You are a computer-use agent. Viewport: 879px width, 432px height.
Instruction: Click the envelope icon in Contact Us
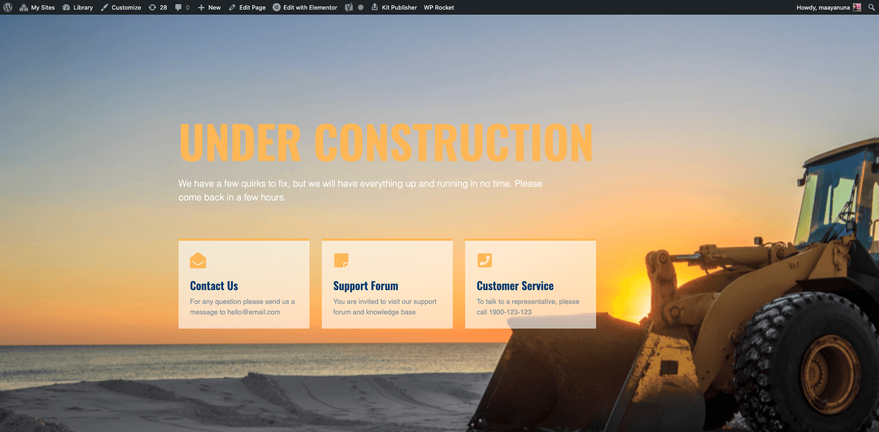[x=198, y=260]
